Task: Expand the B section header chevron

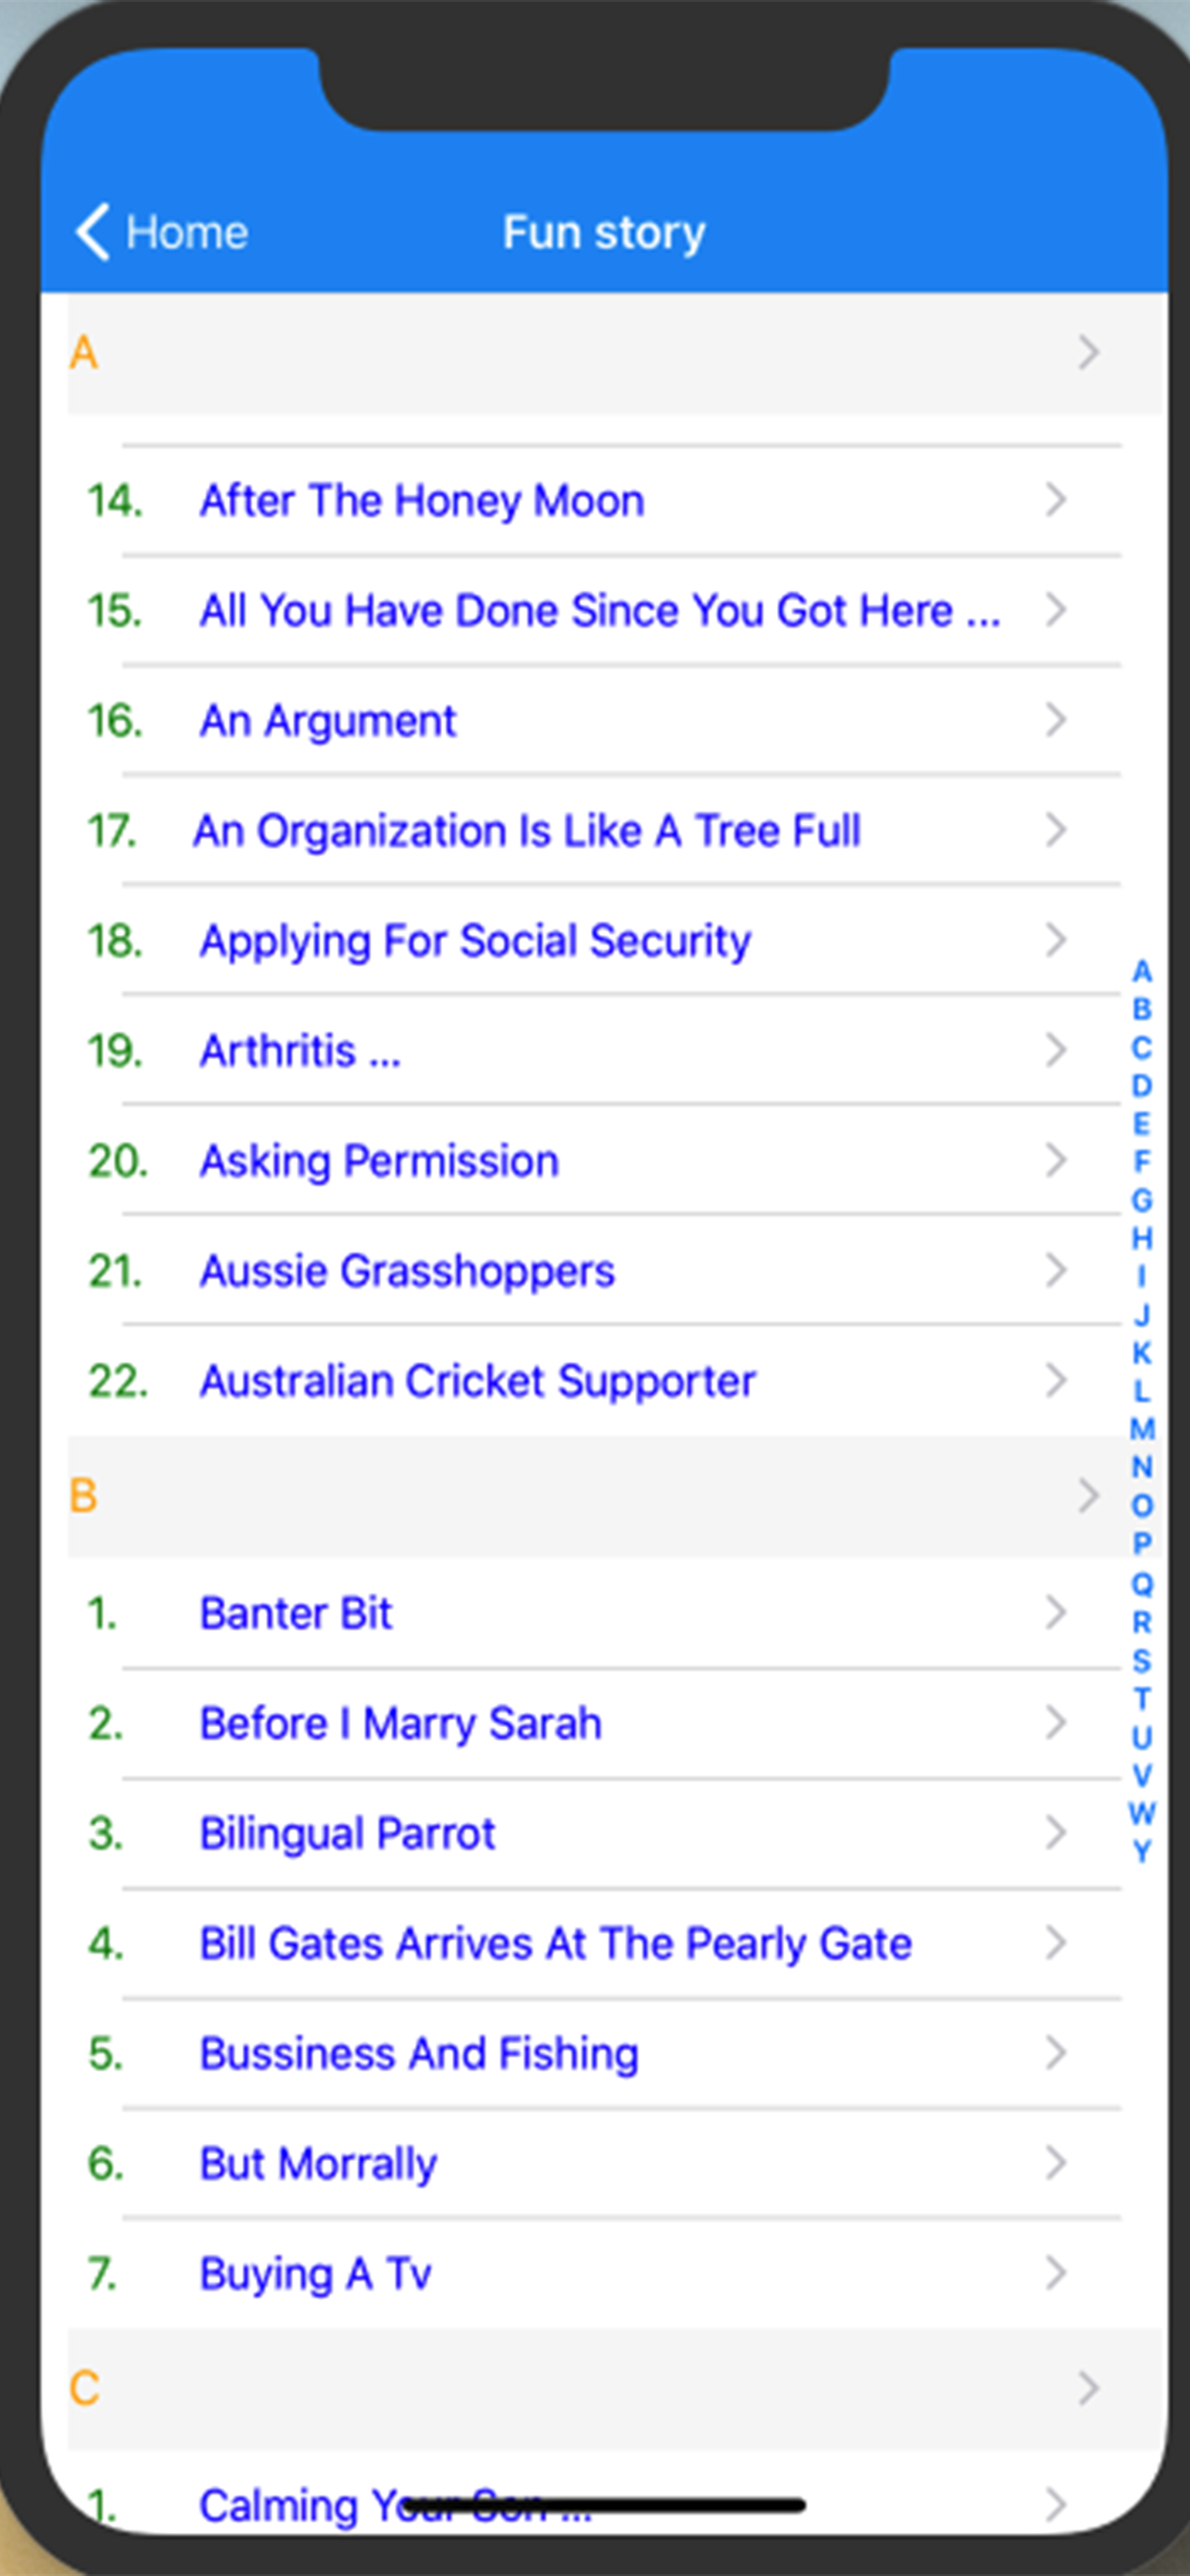Action: point(1089,1496)
